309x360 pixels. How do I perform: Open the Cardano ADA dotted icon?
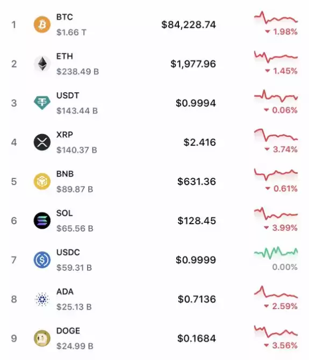pyautogui.click(x=42, y=299)
